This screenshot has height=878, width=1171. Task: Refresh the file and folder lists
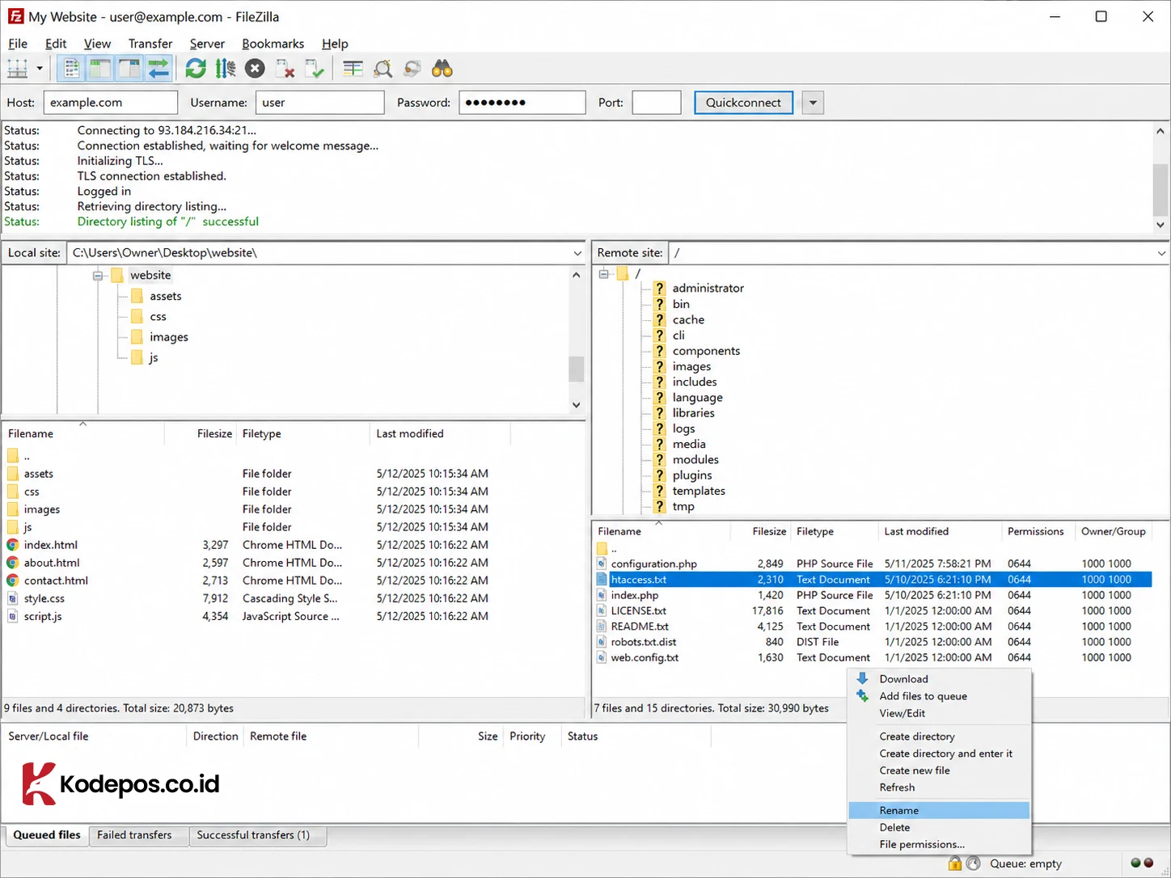click(x=196, y=69)
